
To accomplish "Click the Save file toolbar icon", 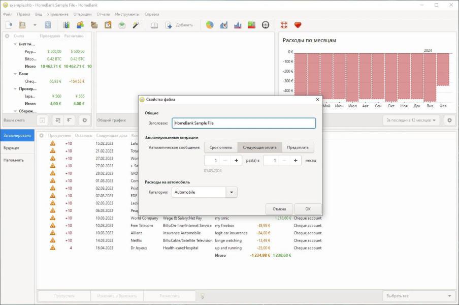I will 48,25.
